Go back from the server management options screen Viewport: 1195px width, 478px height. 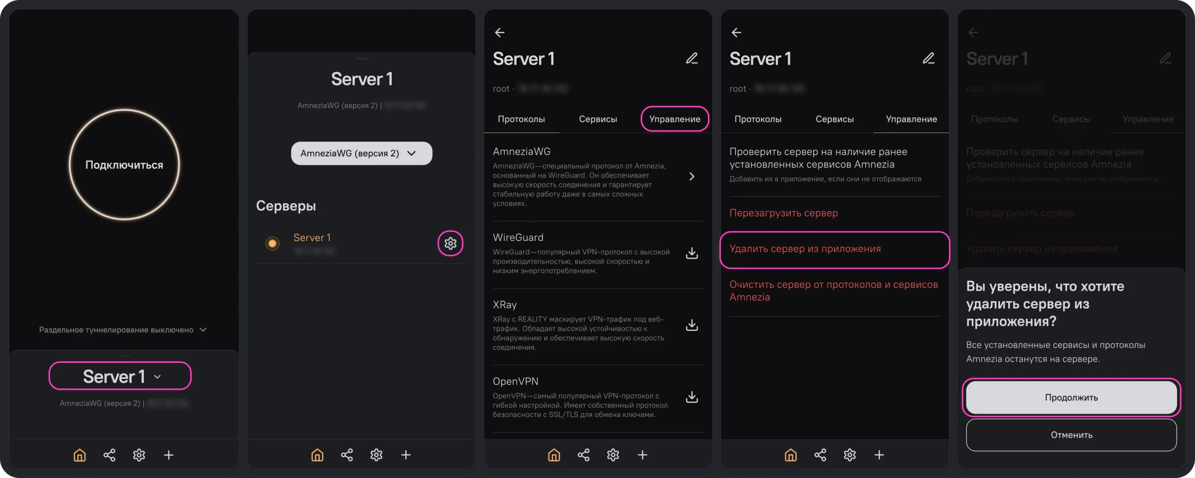click(x=737, y=33)
